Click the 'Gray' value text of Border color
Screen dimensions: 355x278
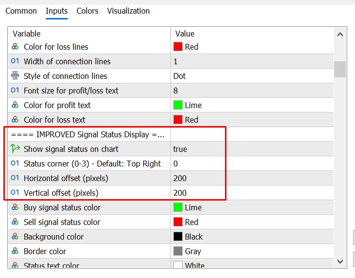click(193, 251)
